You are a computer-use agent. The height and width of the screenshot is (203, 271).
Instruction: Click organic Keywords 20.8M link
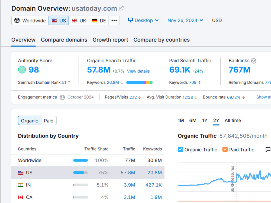(x=113, y=83)
